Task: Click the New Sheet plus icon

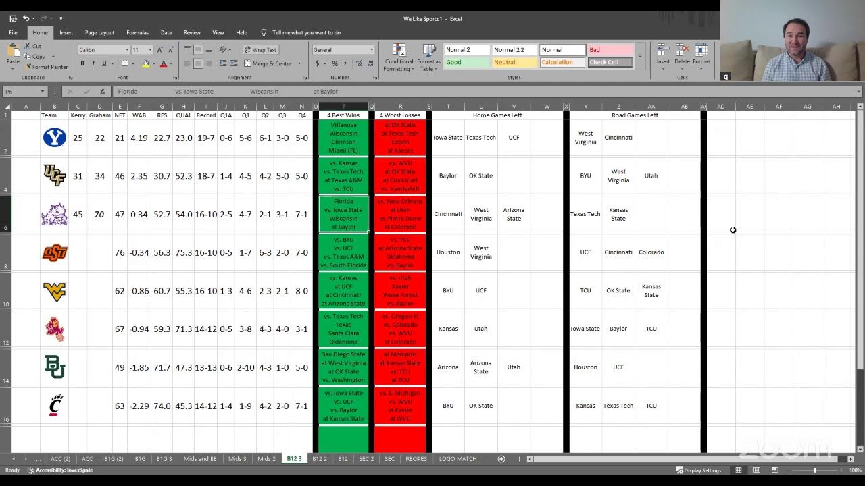Action: [501, 459]
